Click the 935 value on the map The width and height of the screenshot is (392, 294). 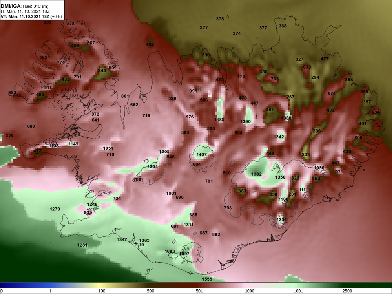[x=88, y=212]
